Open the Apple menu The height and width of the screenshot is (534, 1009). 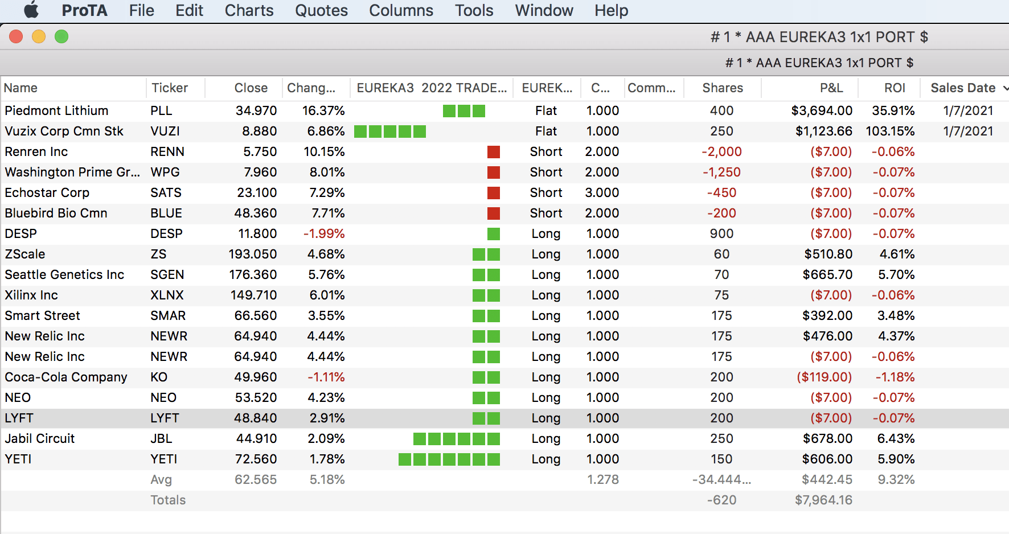click(x=31, y=10)
